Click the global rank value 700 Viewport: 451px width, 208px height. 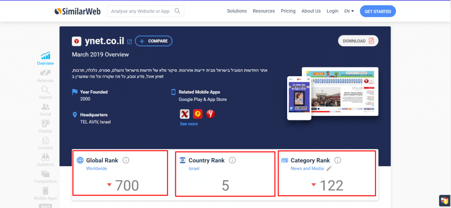[127, 186]
